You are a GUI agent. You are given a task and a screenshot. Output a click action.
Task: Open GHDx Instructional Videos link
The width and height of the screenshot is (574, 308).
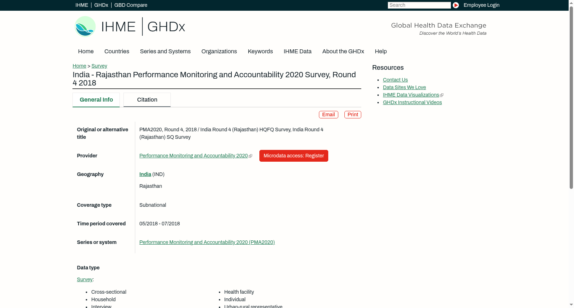(412, 102)
